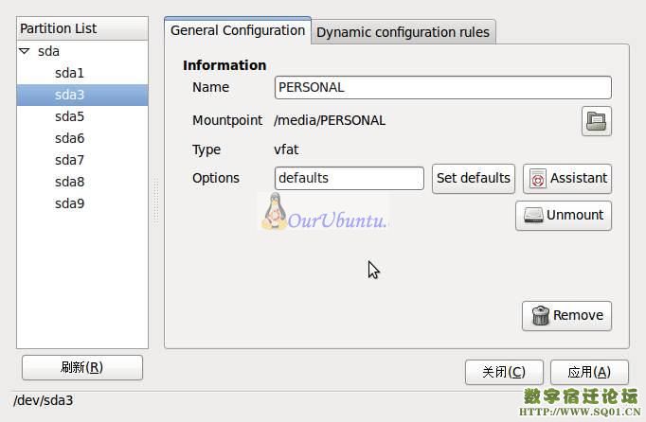The image size is (646, 422).
Task: Click the Options label
Action: coord(216,178)
